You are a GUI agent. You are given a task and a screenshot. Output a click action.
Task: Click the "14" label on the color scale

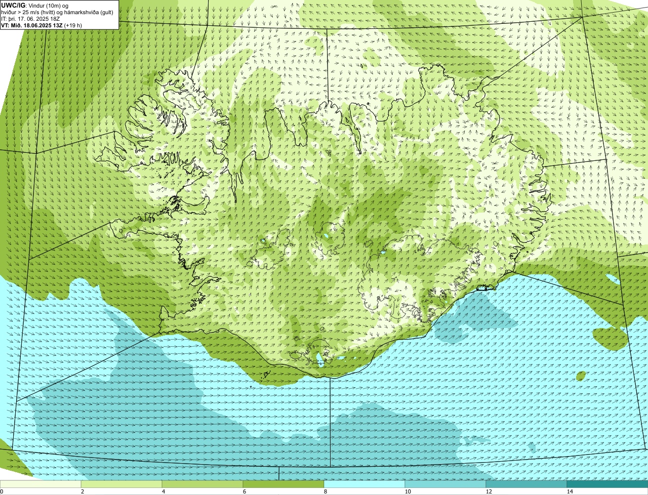coord(570,491)
